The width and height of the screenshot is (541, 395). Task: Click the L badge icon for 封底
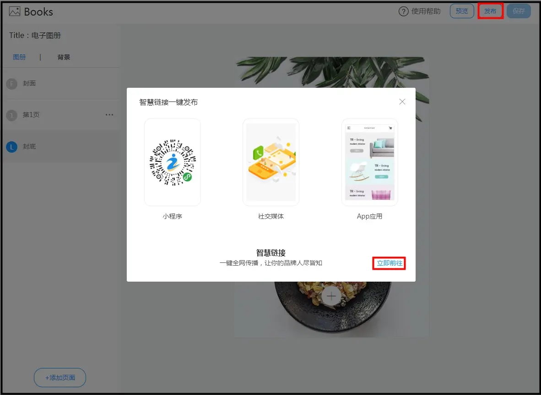point(11,147)
